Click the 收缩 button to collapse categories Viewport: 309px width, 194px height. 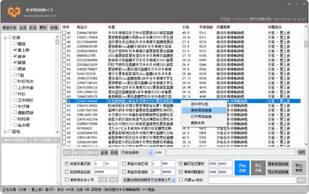[x=54, y=28]
